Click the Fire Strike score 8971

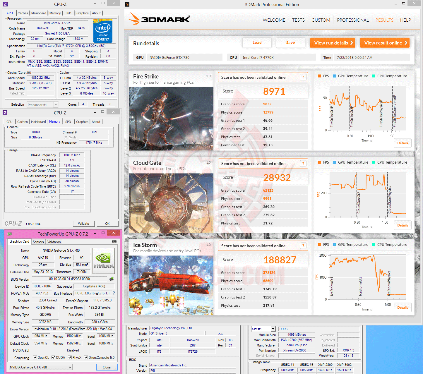[x=274, y=92]
